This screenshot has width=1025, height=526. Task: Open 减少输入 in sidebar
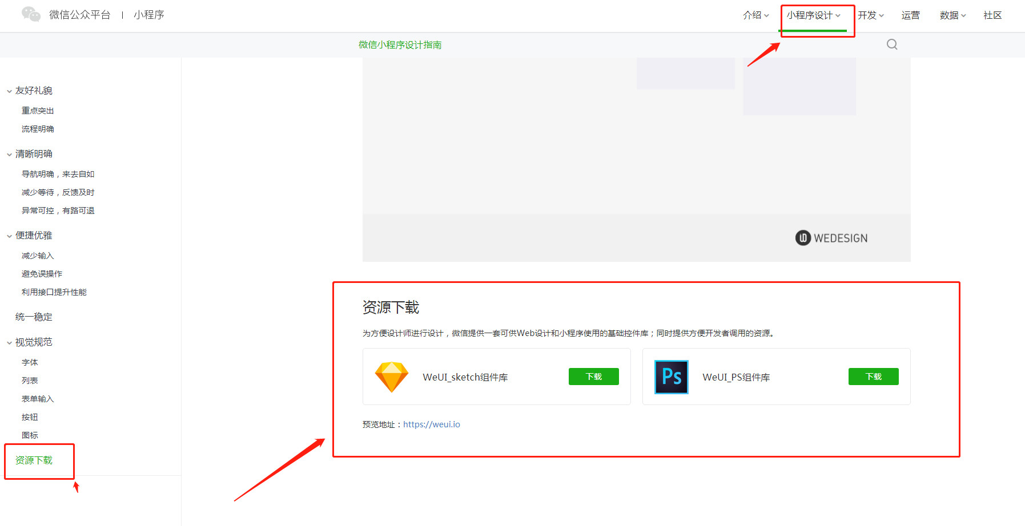click(x=38, y=256)
